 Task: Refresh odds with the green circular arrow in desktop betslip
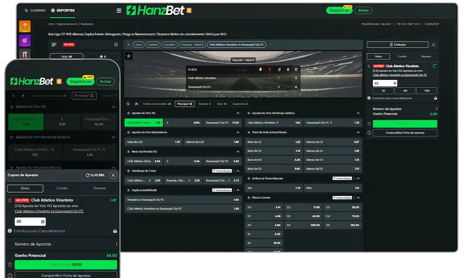(x=435, y=66)
